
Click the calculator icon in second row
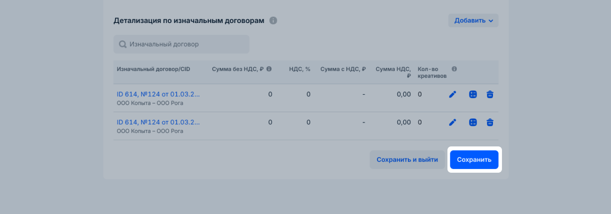coord(473,122)
